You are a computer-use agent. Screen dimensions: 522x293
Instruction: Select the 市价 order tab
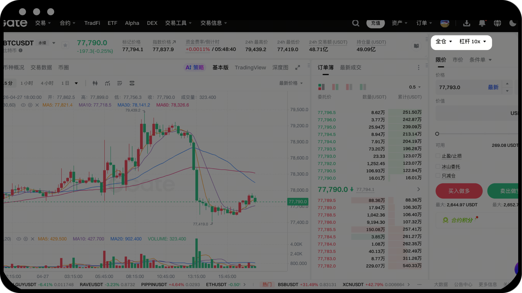click(458, 60)
